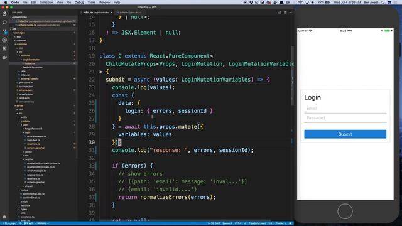The width and height of the screenshot is (402, 226).
Task: Tap the Submit button in simulator
Action: click(x=345, y=134)
